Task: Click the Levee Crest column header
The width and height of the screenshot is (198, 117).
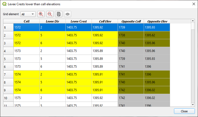Action: tap(79, 21)
